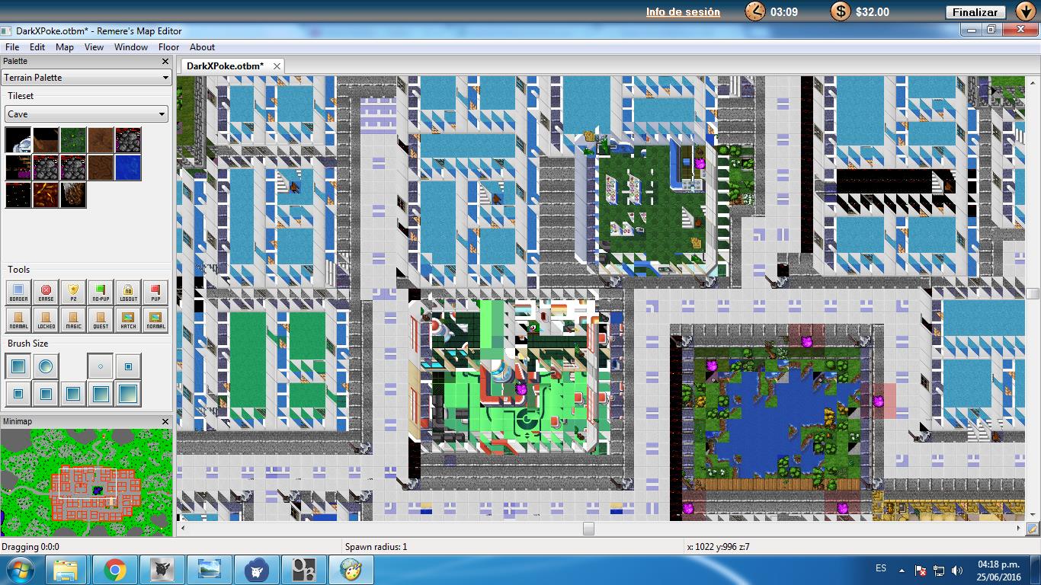Open the Cave tileset dropdown
This screenshot has height=585, width=1041.
coord(87,114)
